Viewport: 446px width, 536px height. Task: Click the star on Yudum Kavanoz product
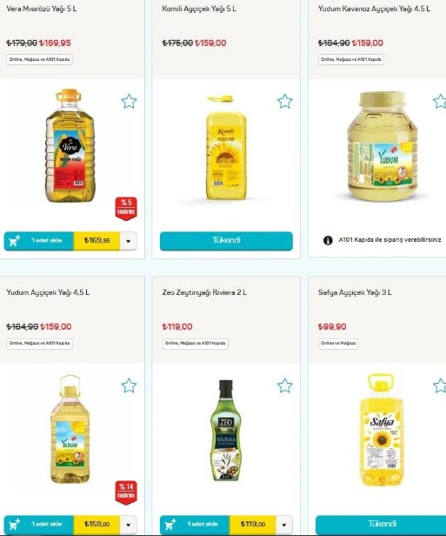pos(440,101)
